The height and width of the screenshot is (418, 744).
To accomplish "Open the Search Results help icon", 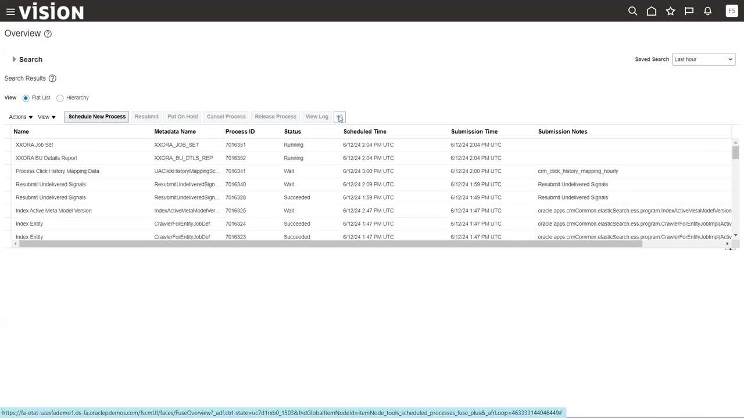I will click(x=52, y=78).
